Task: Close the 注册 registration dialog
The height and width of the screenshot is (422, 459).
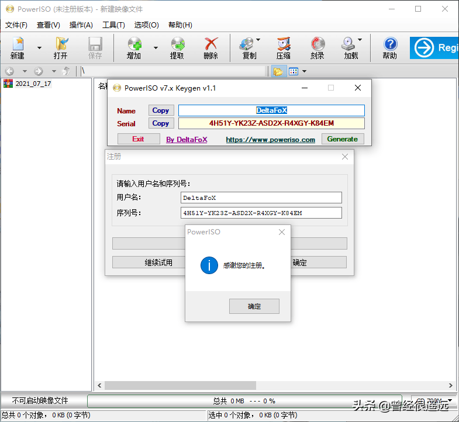Action: (345, 157)
